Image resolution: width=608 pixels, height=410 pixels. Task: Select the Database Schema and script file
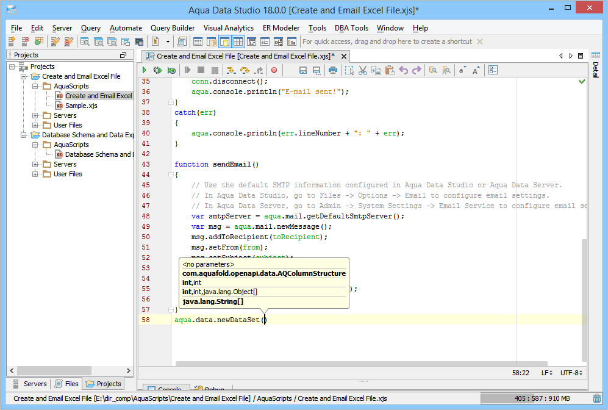(95, 154)
